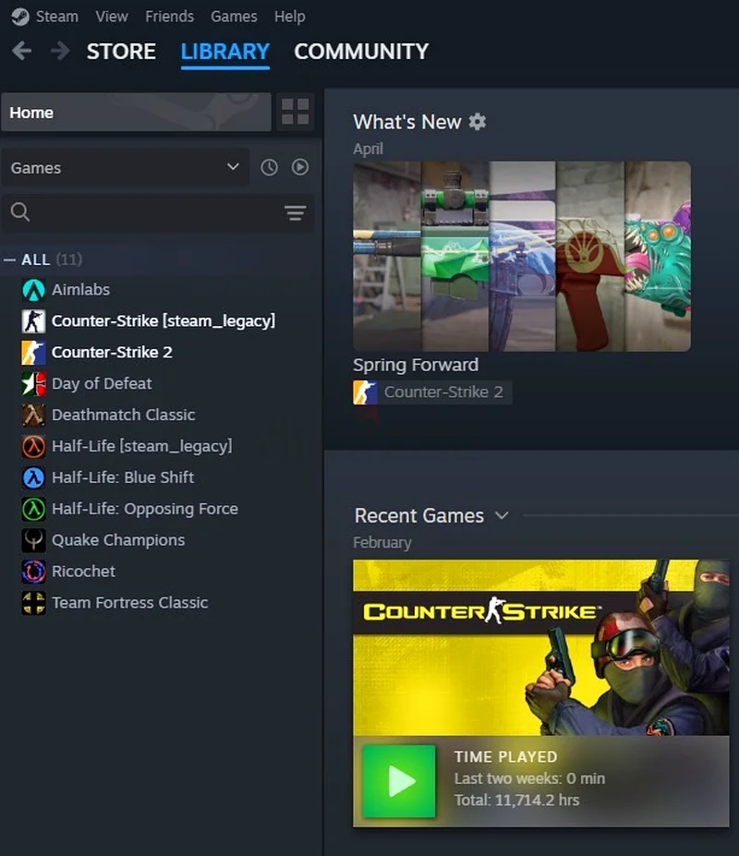Open the Spring Forward news title

tap(416, 365)
